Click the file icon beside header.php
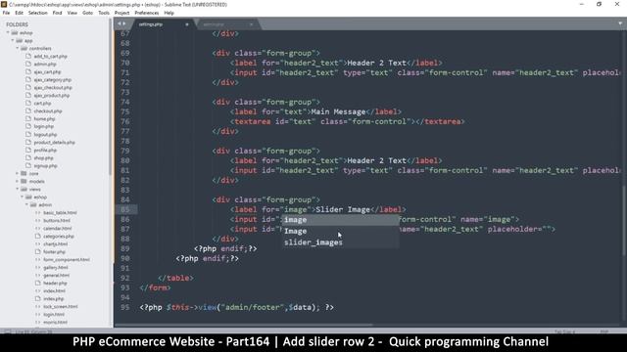 (x=38, y=283)
